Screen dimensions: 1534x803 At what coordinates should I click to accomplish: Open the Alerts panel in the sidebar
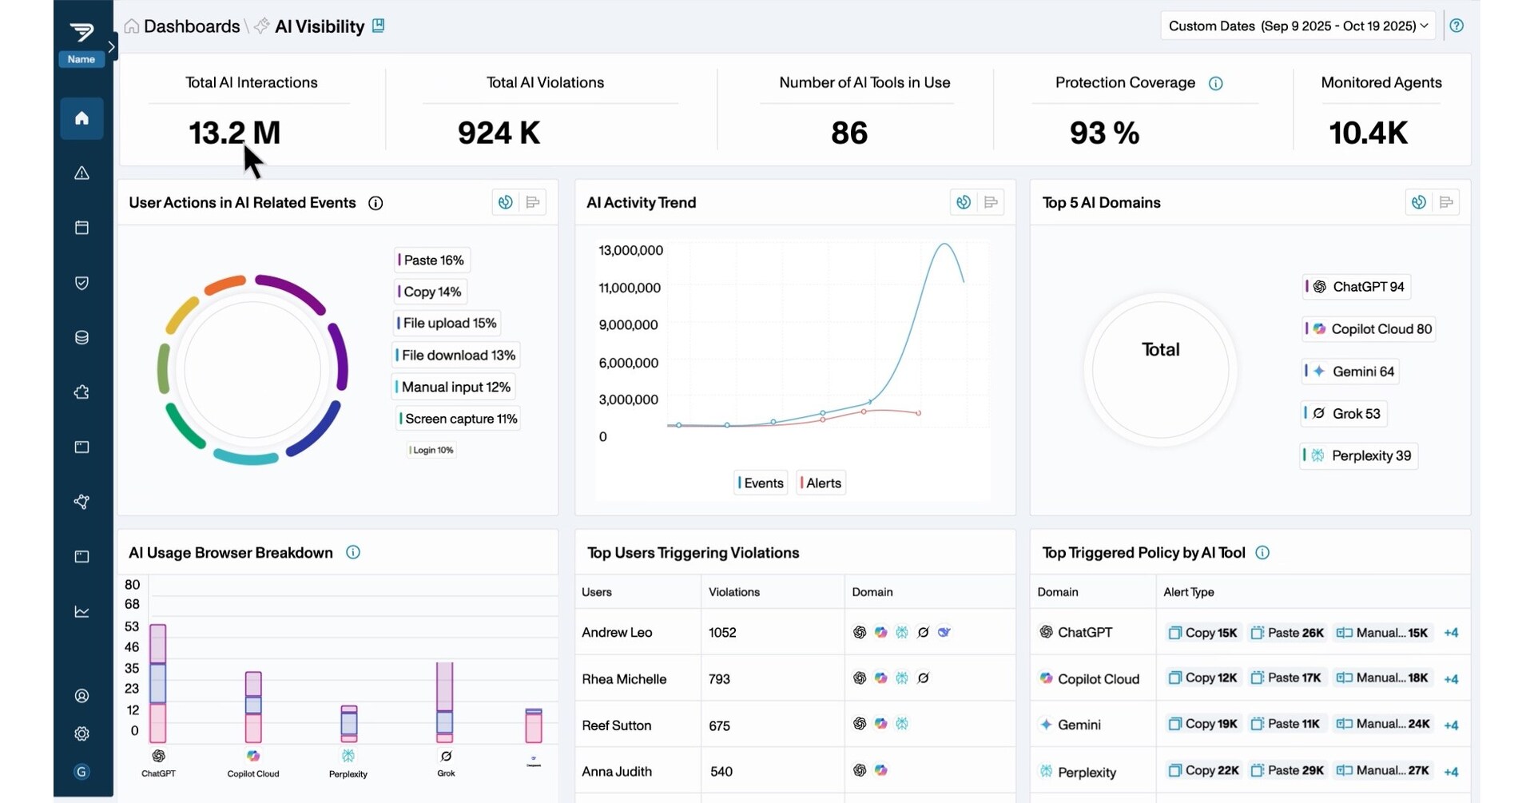tap(81, 173)
